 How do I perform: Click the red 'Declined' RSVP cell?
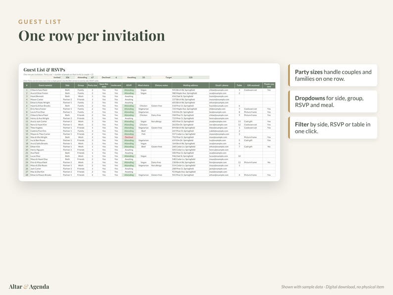coord(129,137)
